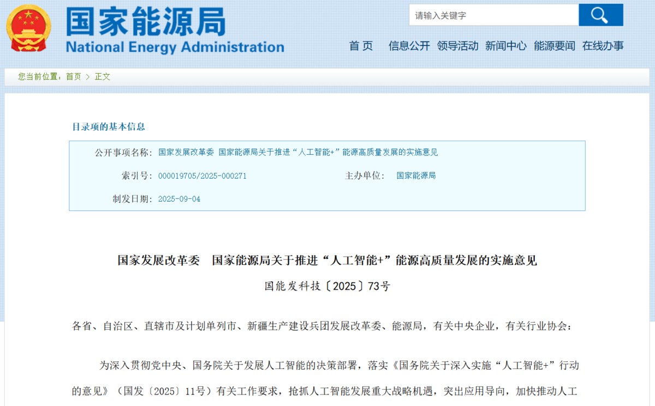655x406 pixels.
Task: Click the national emblem logo
Action: [x=28, y=28]
